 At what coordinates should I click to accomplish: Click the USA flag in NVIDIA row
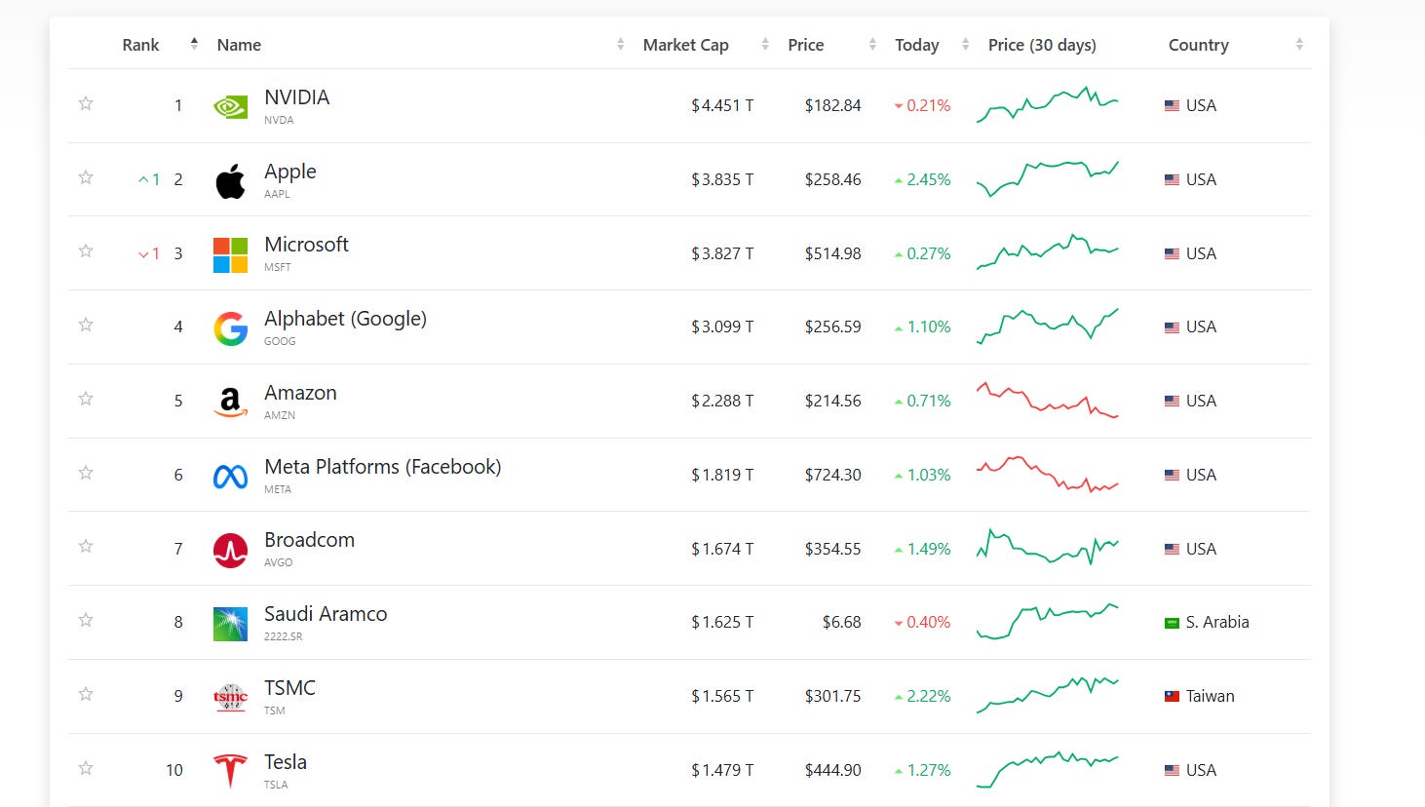1172,105
